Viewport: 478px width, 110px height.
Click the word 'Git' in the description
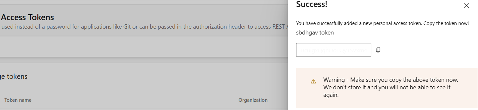[127, 27]
